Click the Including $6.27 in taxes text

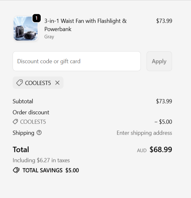point(41,160)
